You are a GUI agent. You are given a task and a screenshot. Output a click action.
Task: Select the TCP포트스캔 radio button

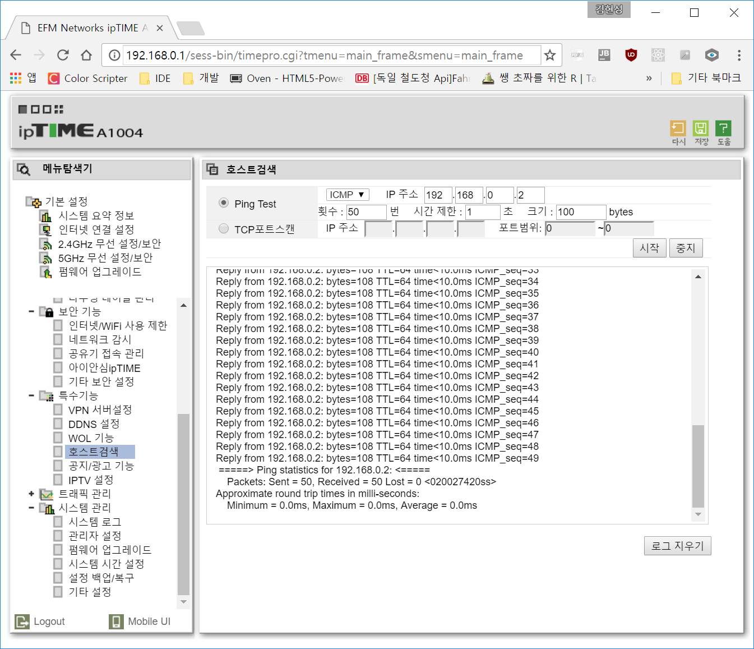coord(224,228)
